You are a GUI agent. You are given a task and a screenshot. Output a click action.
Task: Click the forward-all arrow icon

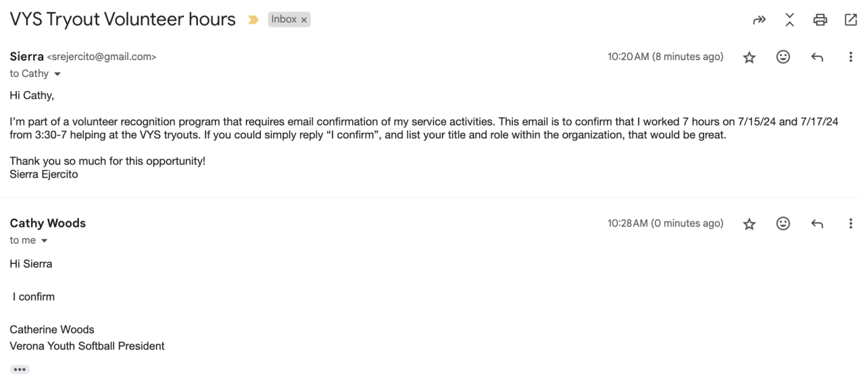point(759,20)
